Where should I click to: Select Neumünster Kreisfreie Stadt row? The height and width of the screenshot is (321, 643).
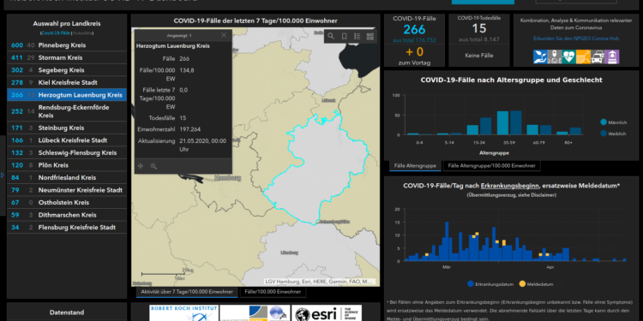(67, 190)
